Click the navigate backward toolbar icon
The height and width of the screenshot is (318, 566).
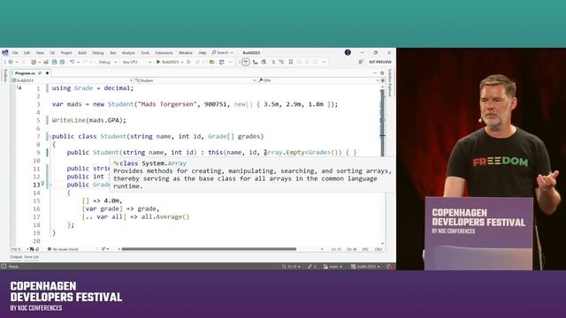coord(11,62)
